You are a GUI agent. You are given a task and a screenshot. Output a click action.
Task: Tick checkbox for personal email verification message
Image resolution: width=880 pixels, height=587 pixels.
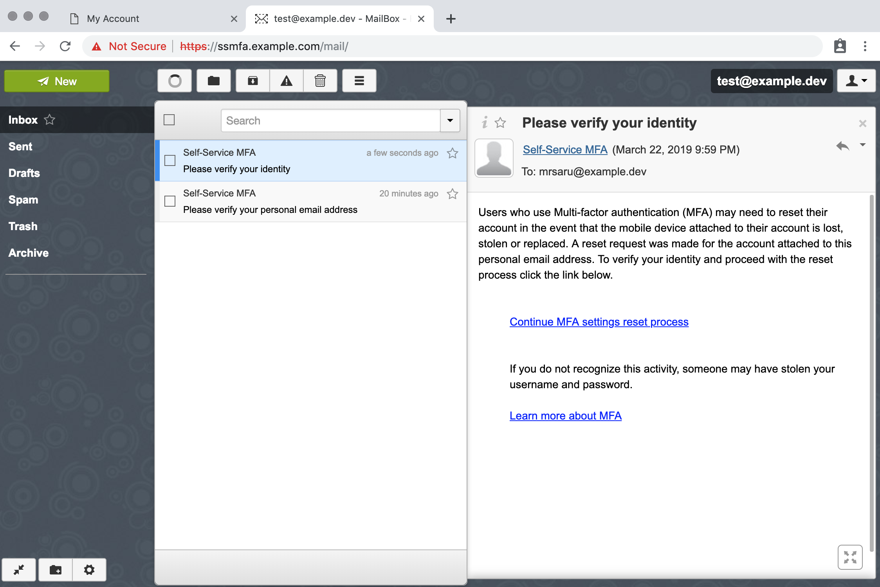170,201
